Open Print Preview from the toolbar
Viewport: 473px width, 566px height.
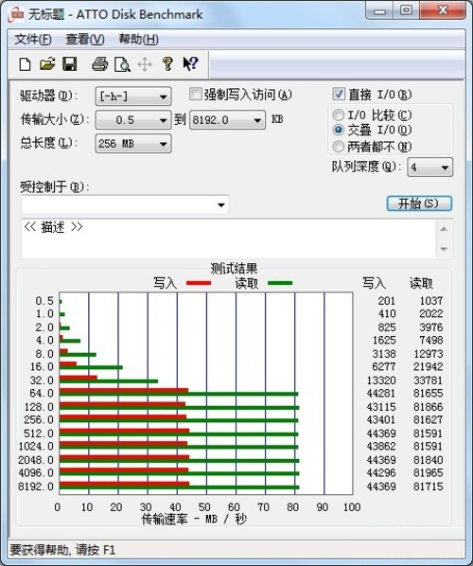coord(122,64)
